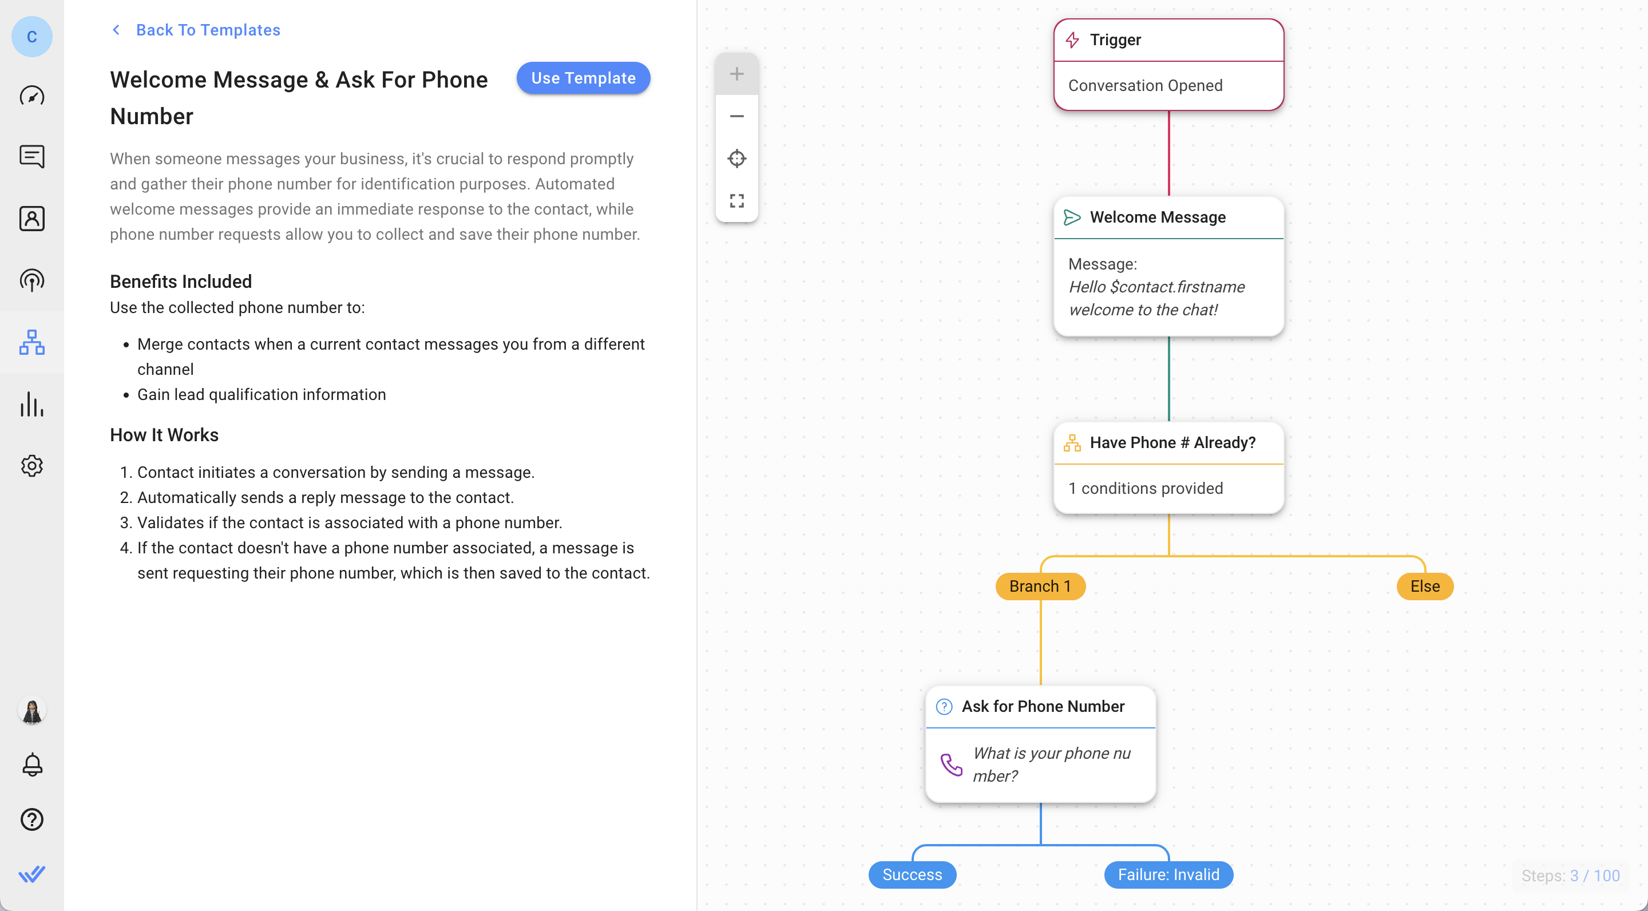1648x911 pixels.
Task: Click the zoom in button on canvas
Action: click(x=737, y=74)
